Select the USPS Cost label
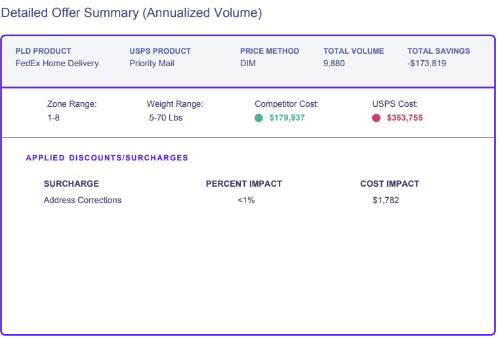 pos(395,104)
